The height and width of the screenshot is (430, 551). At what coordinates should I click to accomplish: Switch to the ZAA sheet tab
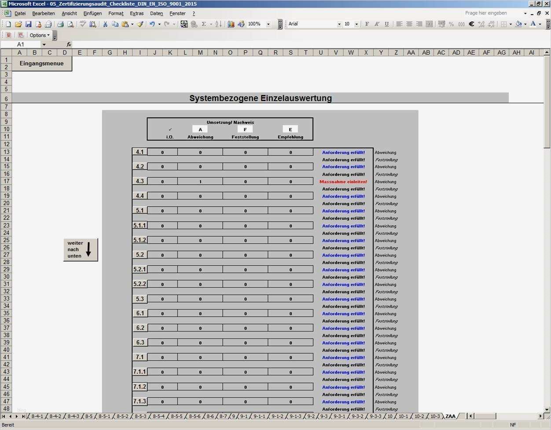click(451, 416)
